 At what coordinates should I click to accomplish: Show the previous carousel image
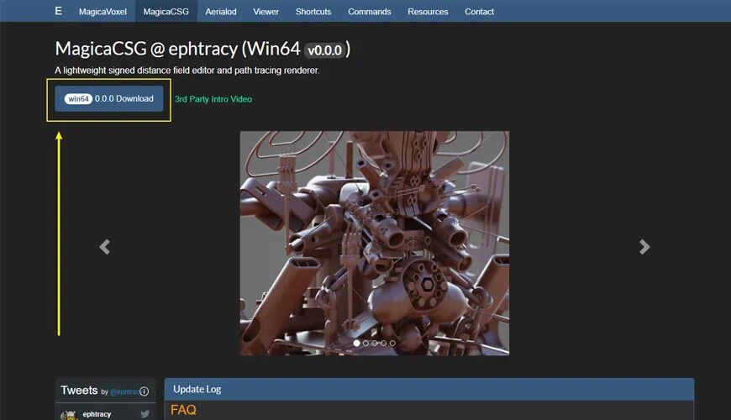coord(105,247)
